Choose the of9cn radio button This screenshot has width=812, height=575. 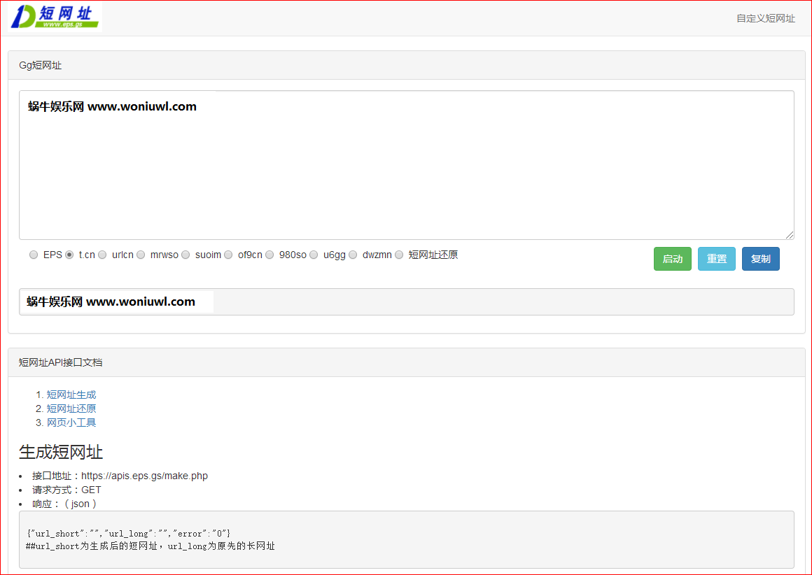(x=228, y=255)
